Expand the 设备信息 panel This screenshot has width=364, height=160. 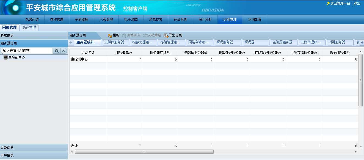coord(34,148)
